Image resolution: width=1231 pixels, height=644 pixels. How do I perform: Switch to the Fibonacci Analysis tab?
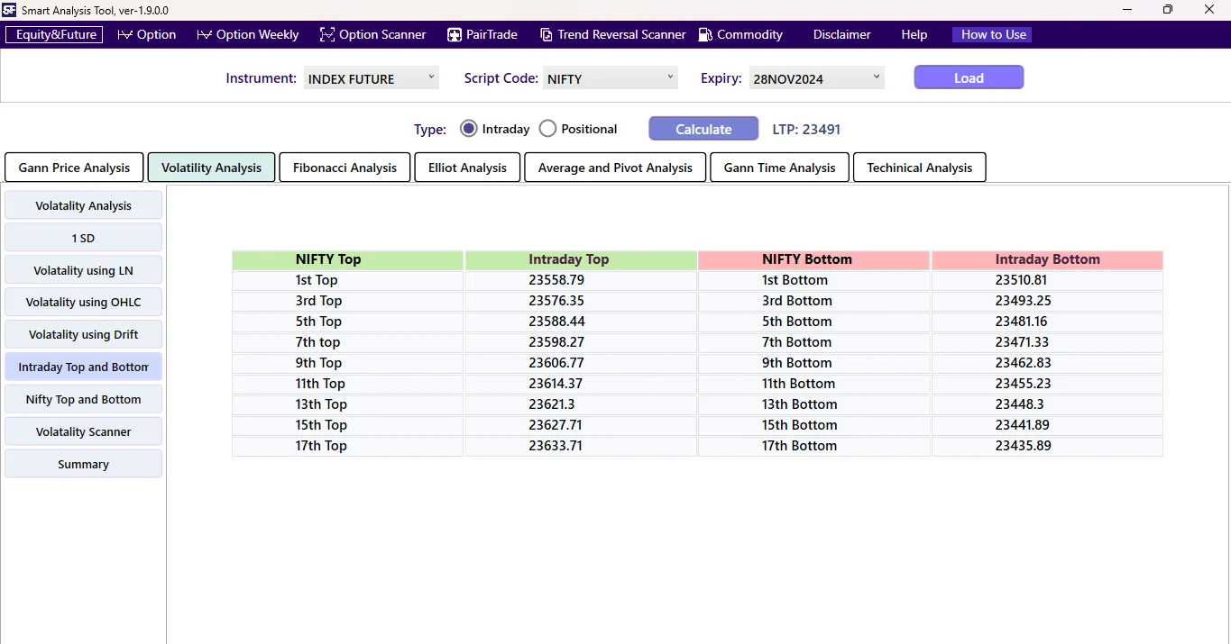pyautogui.click(x=344, y=167)
